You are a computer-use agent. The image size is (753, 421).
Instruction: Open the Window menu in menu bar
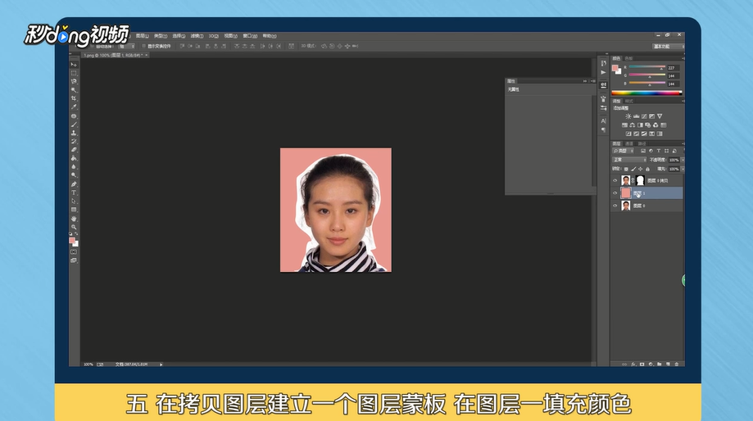250,36
